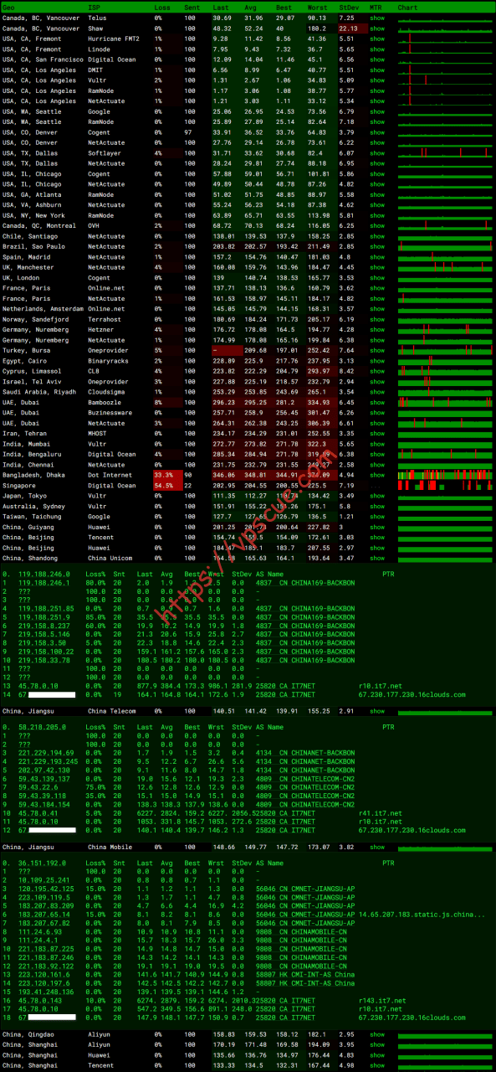
Task: Show MTR for China Qingdao Aliyun
Action: pos(377,1035)
